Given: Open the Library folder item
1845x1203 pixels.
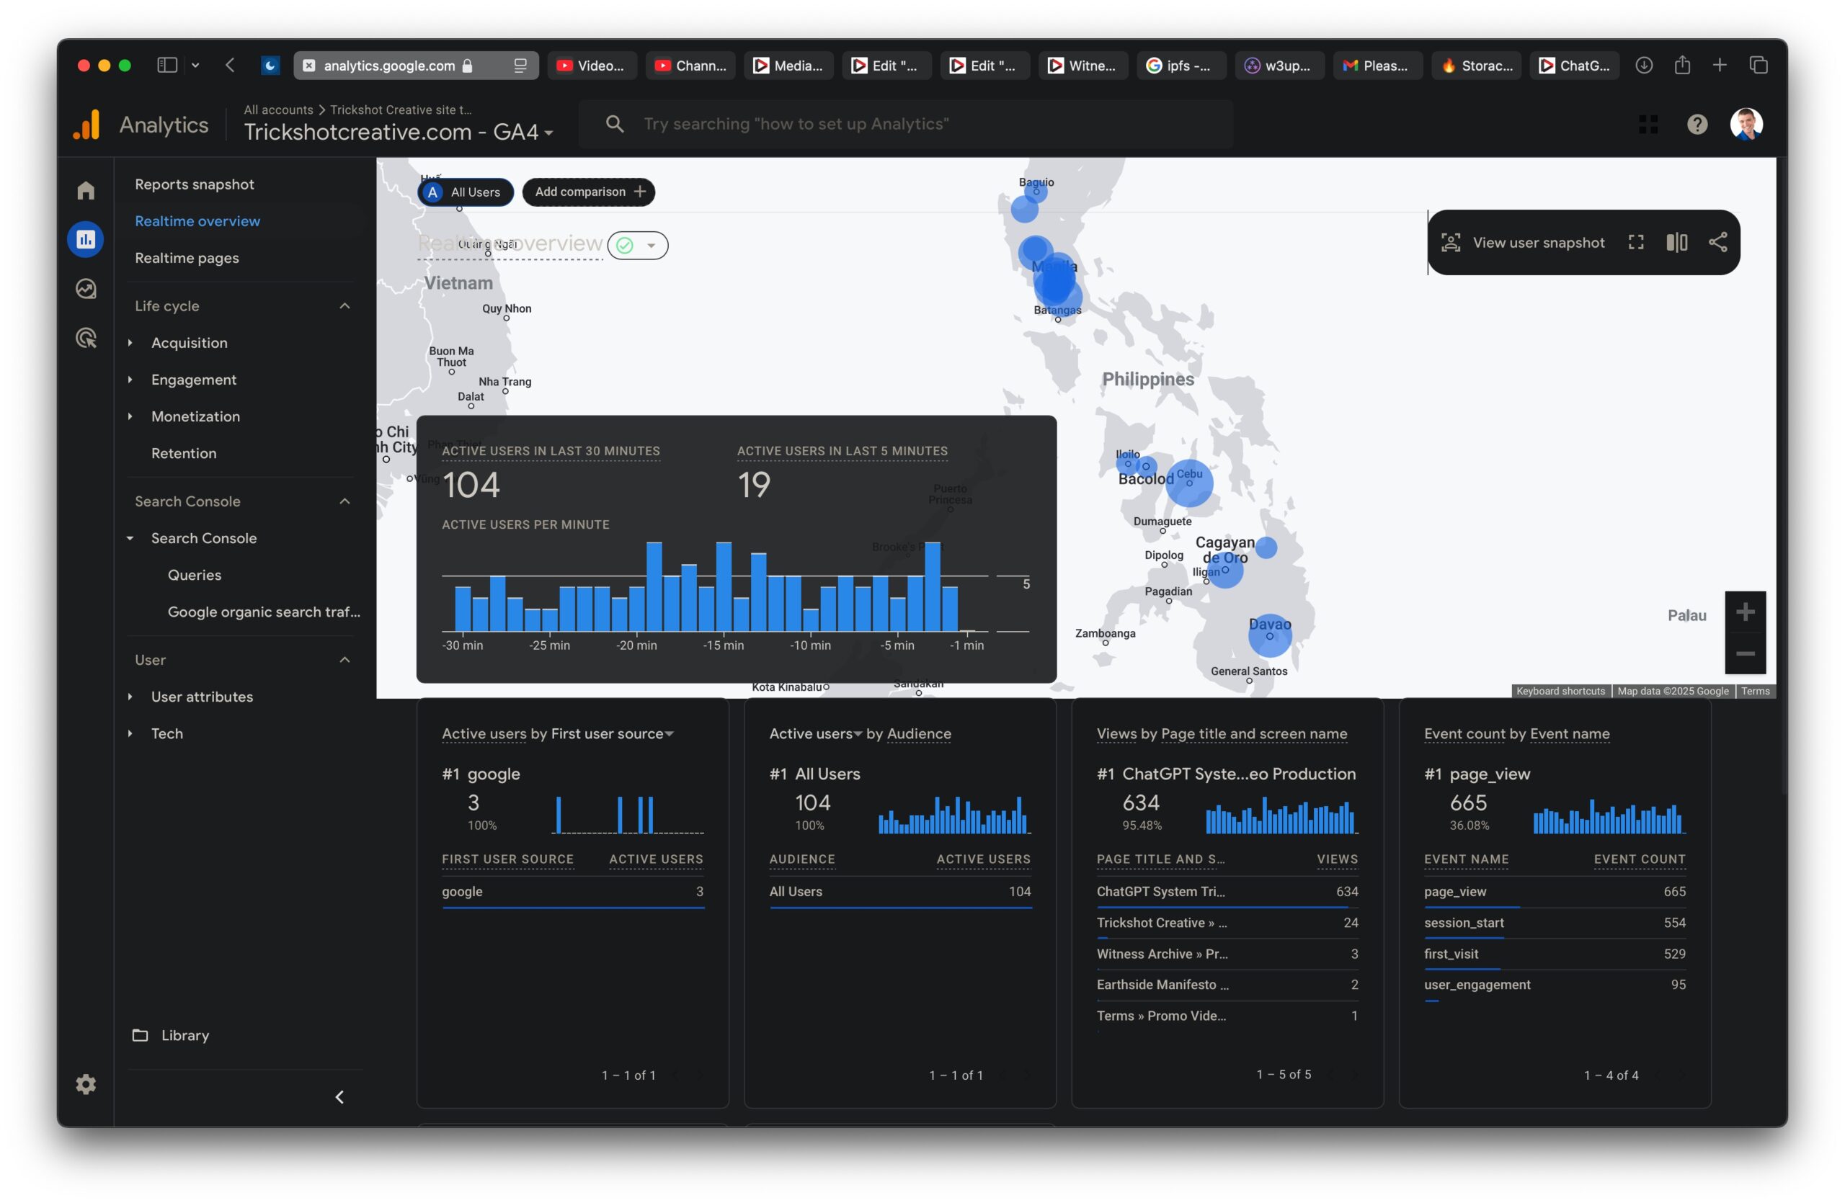Looking at the screenshot, I should point(171,1035).
